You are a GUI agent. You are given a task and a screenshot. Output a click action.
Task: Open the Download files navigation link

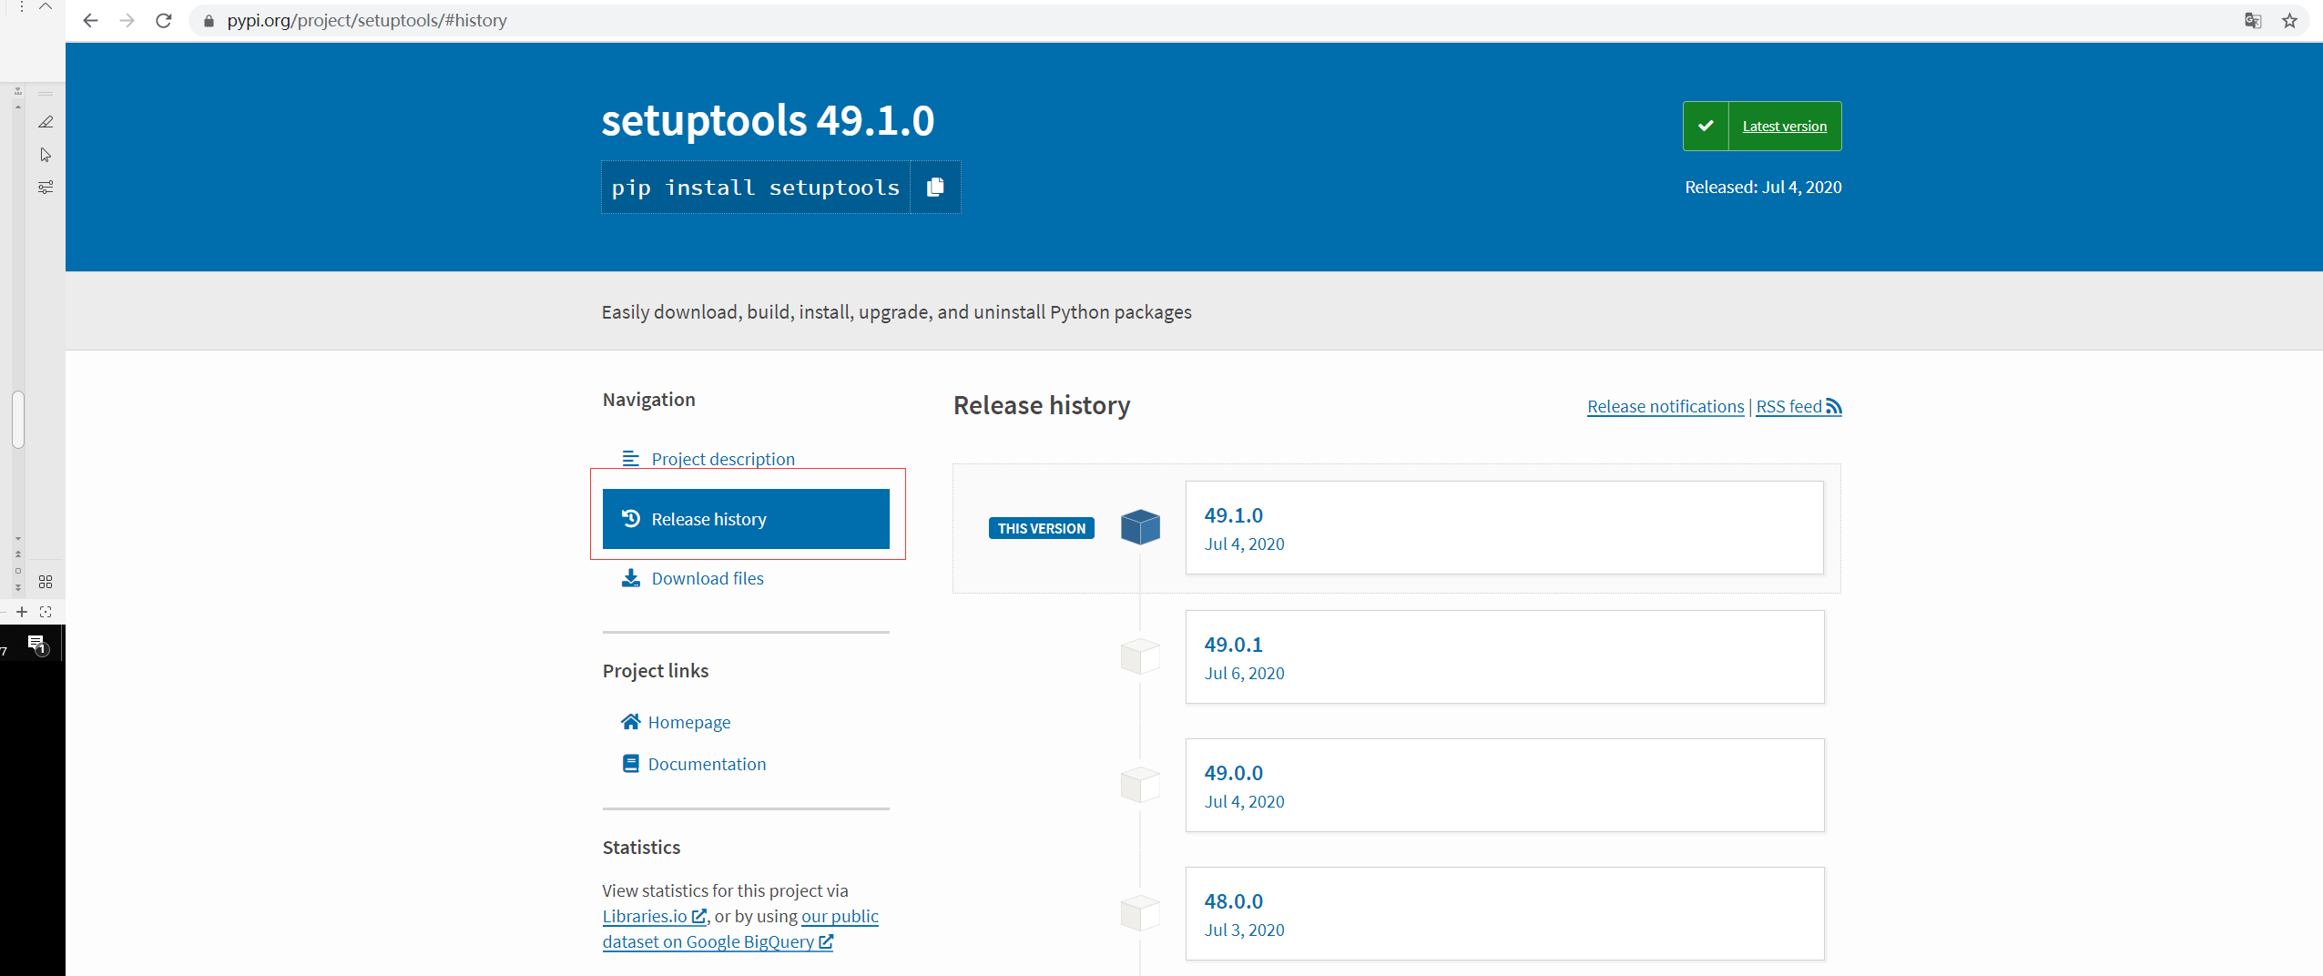click(x=708, y=578)
